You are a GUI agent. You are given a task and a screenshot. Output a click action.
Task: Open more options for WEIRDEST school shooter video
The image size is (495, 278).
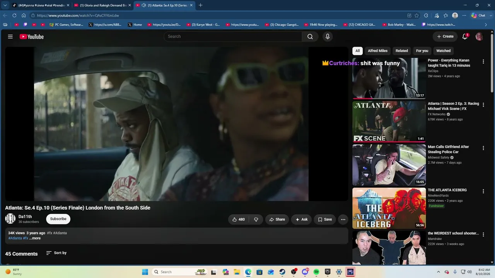coord(483,234)
